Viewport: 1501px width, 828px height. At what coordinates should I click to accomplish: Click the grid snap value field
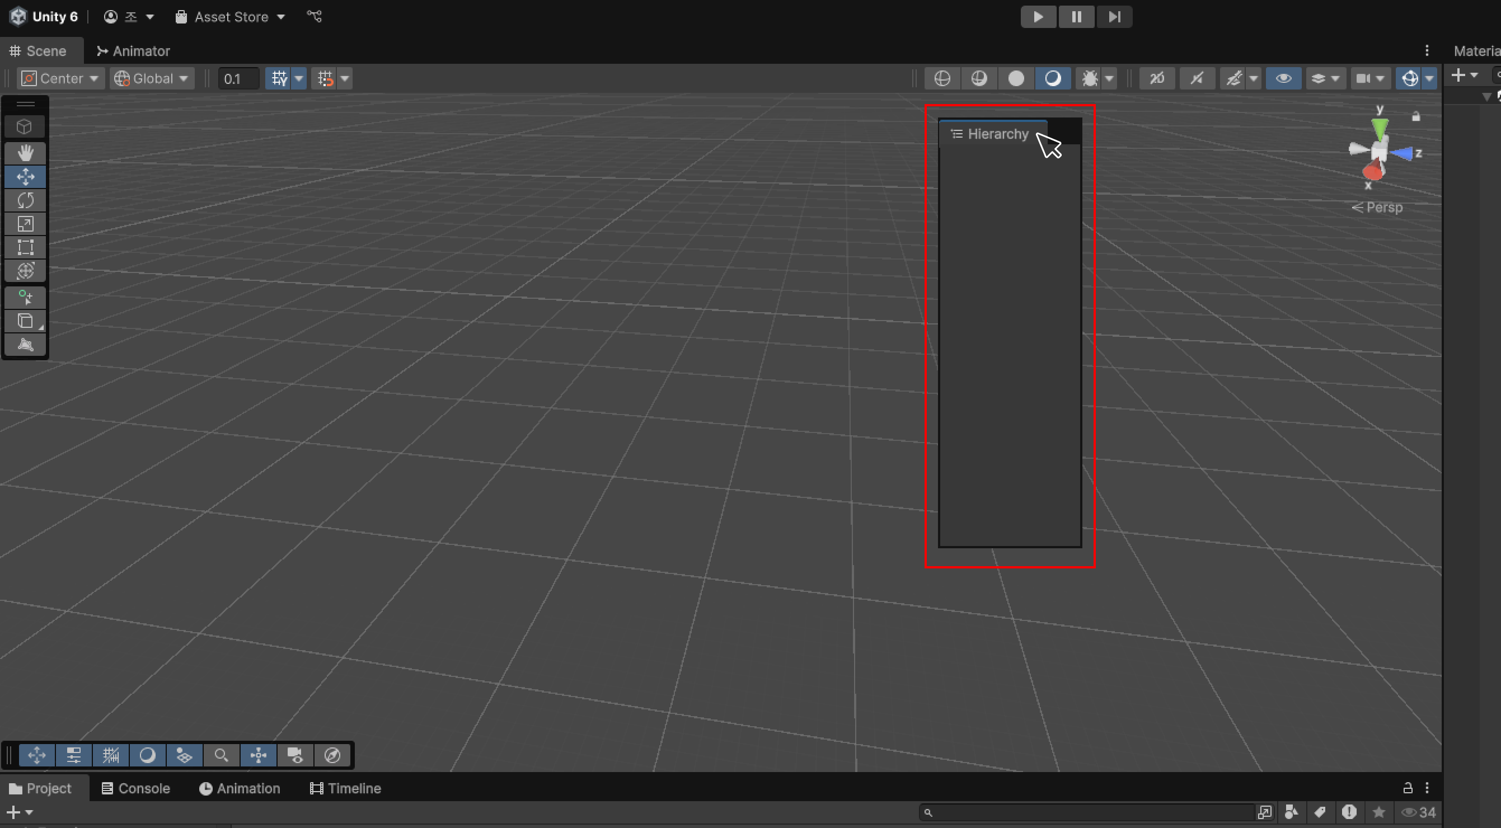pos(238,79)
